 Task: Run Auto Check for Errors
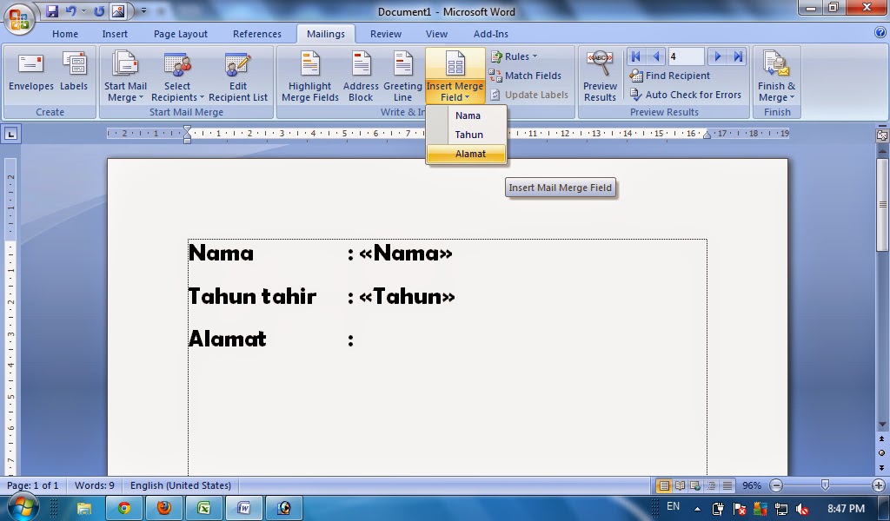[687, 95]
